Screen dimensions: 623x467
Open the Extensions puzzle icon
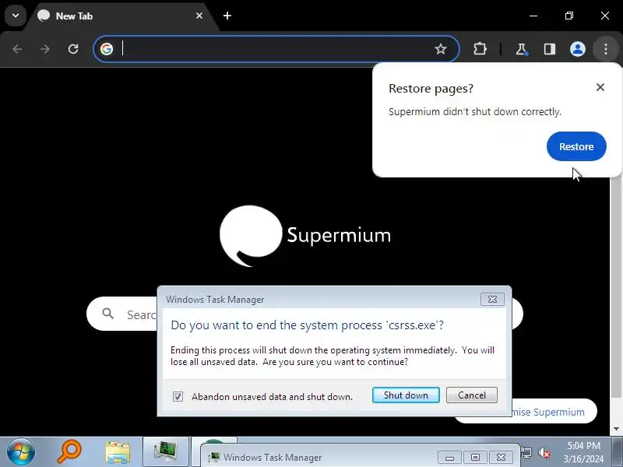pos(480,49)
